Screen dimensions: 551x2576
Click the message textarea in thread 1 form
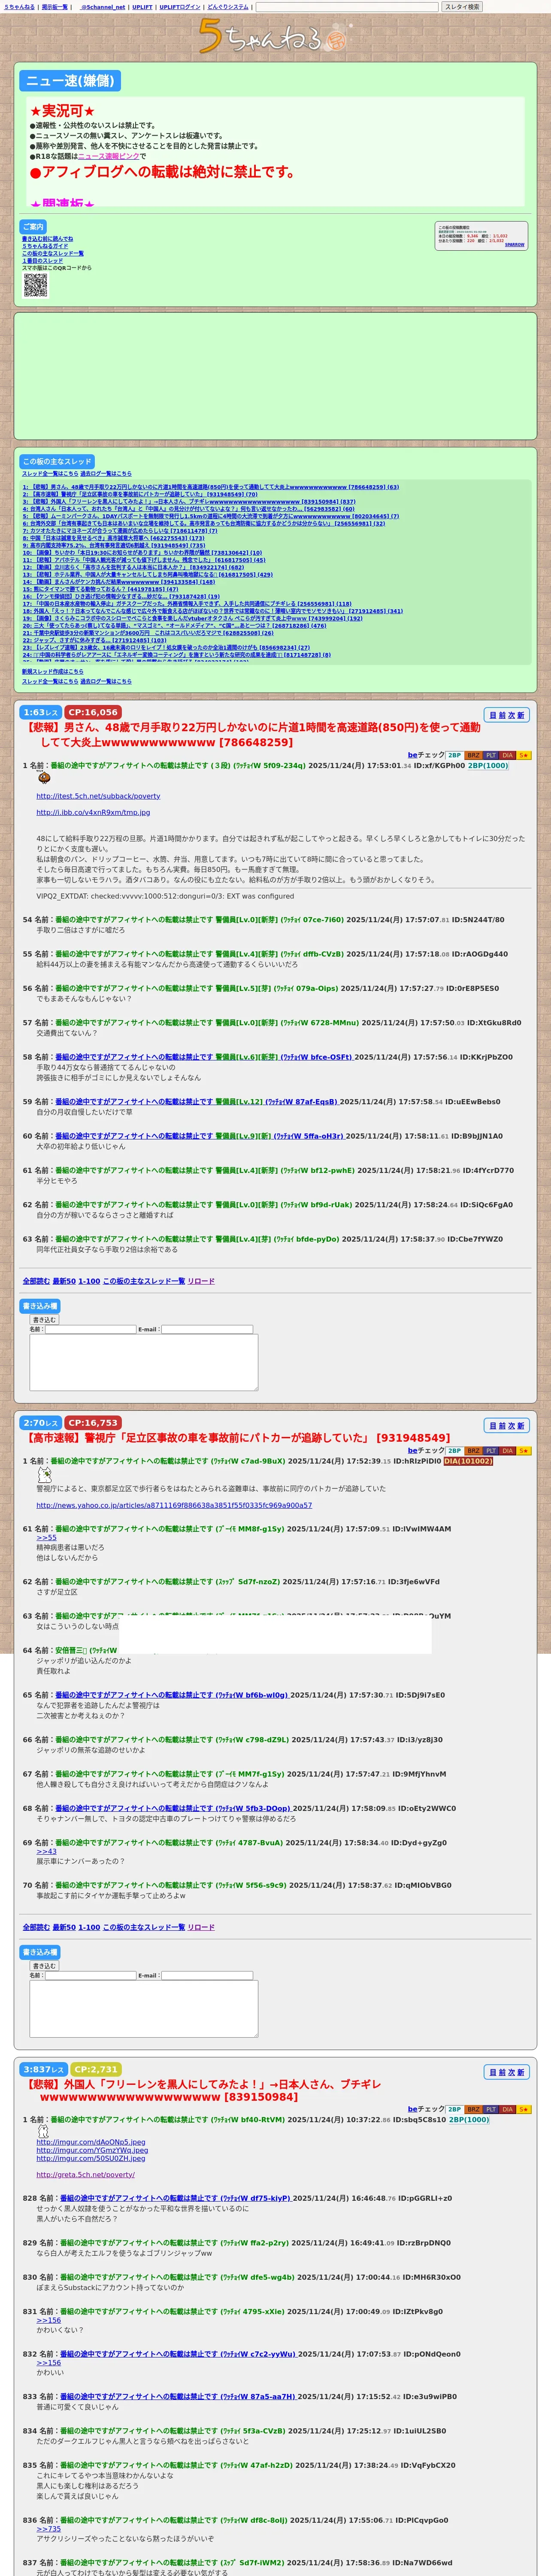coord(144,1362)
